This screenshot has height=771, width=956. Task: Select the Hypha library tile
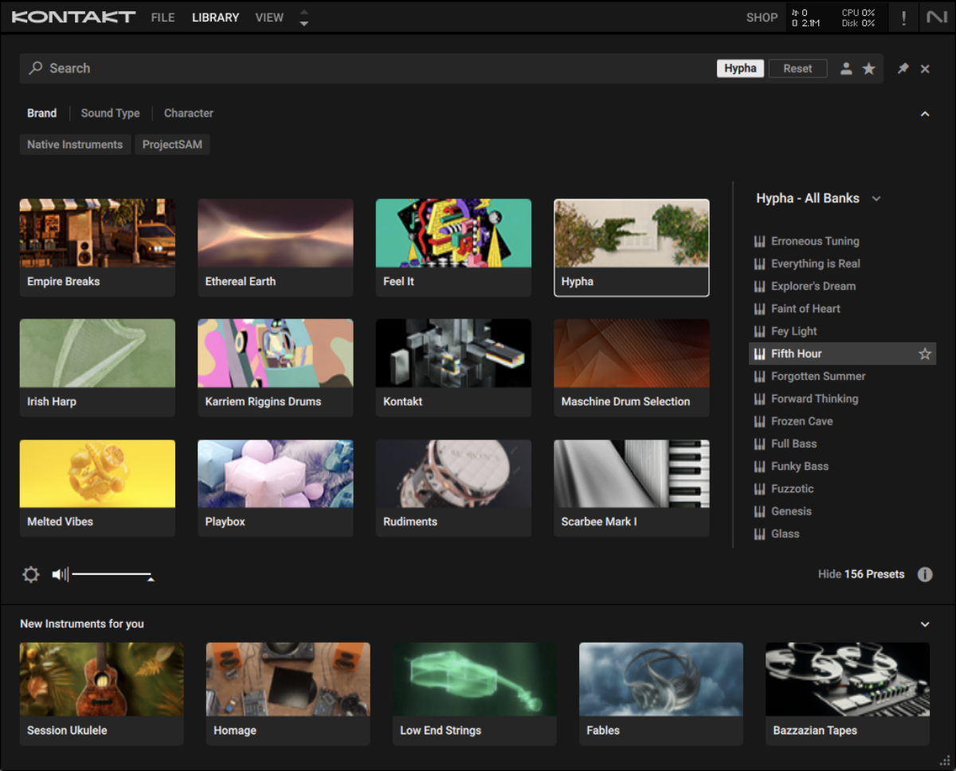632,248
